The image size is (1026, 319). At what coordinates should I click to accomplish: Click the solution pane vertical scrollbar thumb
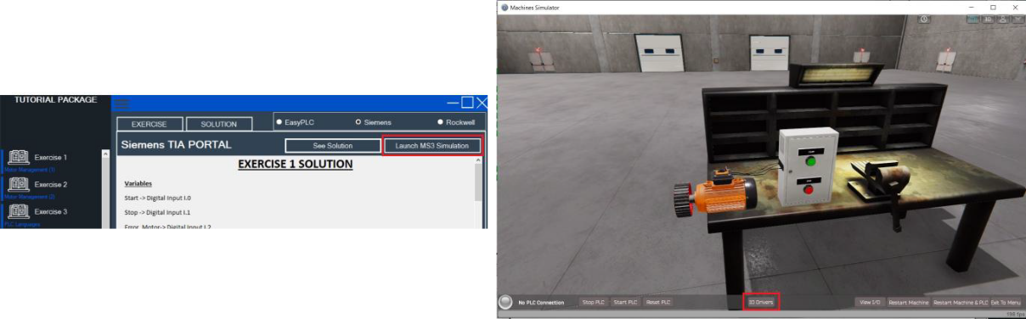point(477,183)
